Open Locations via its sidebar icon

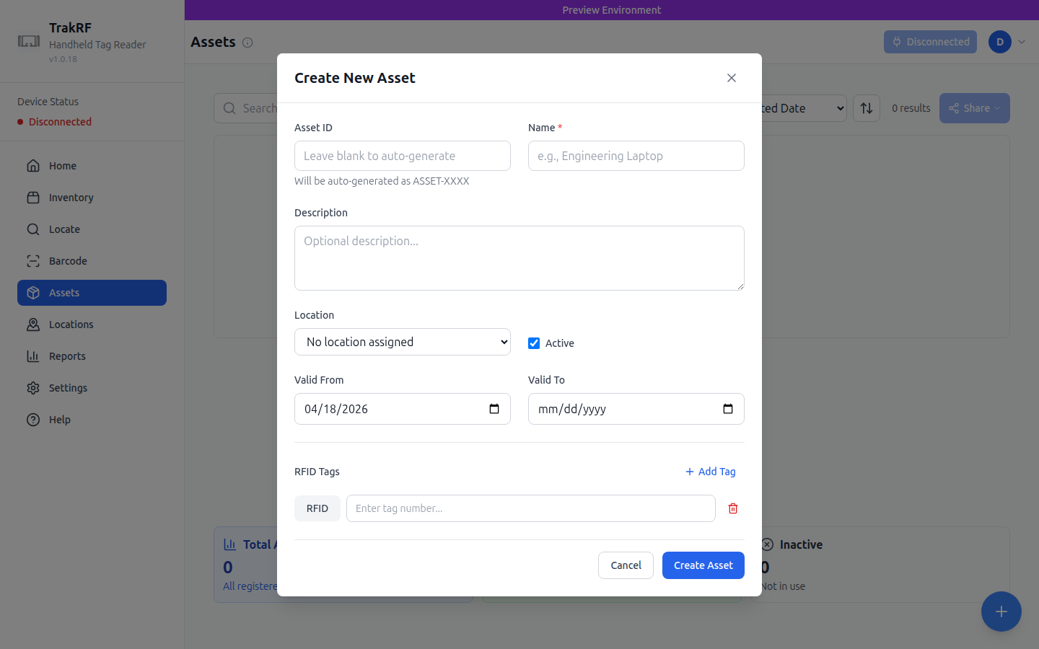[x=33, y=324]
